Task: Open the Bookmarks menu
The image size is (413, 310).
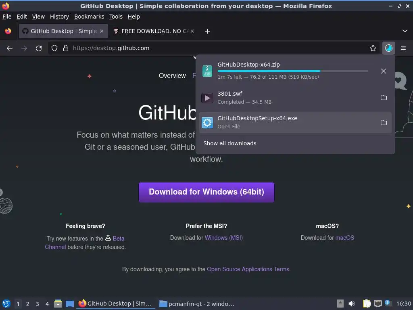Action: [89, 17]
